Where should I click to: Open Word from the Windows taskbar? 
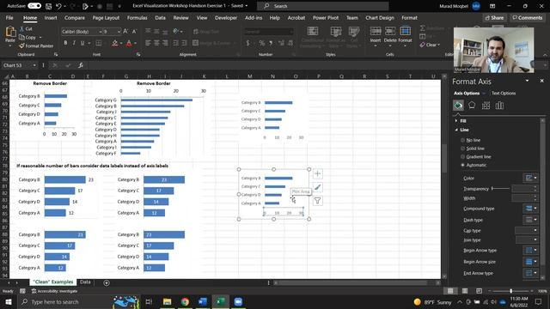[203, 301]
